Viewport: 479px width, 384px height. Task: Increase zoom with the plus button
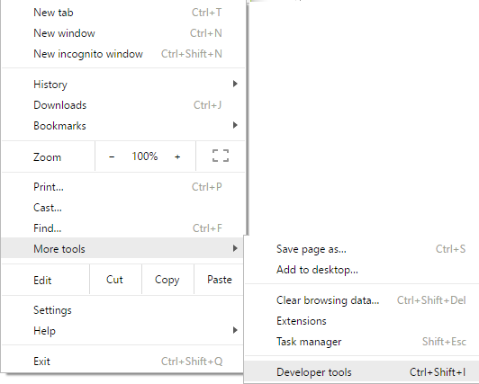[177, 156]
